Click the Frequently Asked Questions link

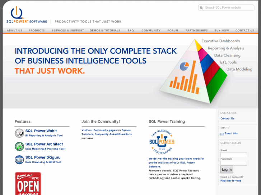coord(113,134)
